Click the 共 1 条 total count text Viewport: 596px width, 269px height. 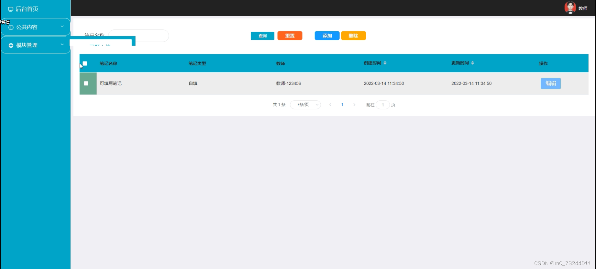click(279, 105)
